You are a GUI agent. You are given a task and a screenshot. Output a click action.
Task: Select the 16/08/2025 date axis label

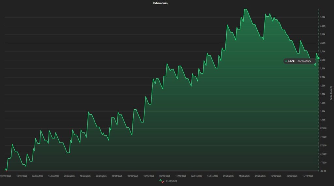244,176
